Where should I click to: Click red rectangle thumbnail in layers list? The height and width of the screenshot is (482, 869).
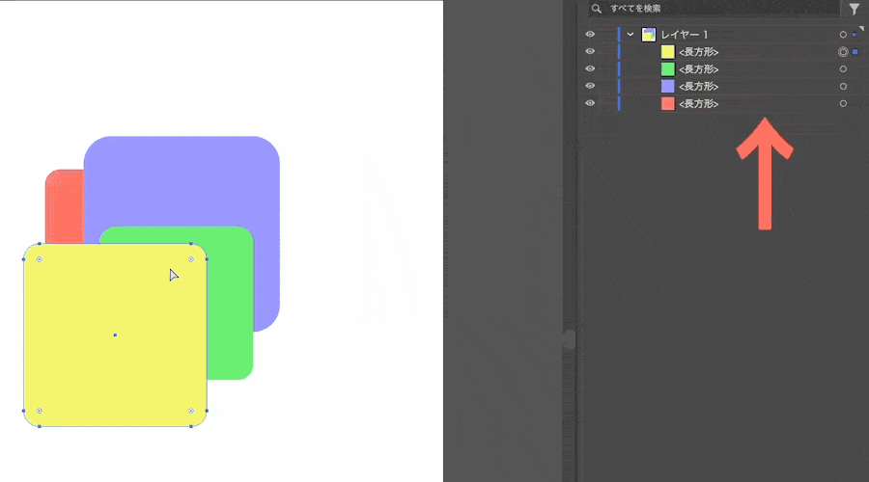[x=668, y=103]
